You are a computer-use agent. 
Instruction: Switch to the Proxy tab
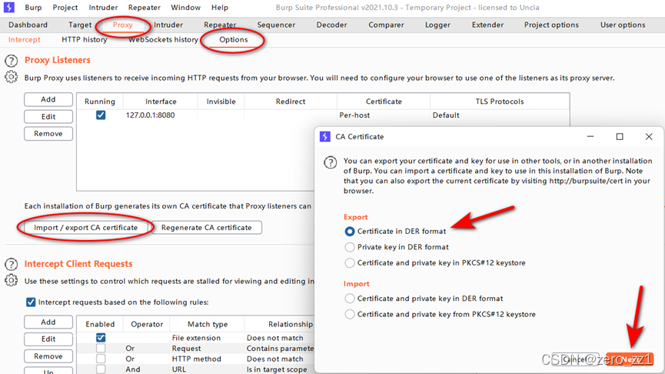[122, 25]
